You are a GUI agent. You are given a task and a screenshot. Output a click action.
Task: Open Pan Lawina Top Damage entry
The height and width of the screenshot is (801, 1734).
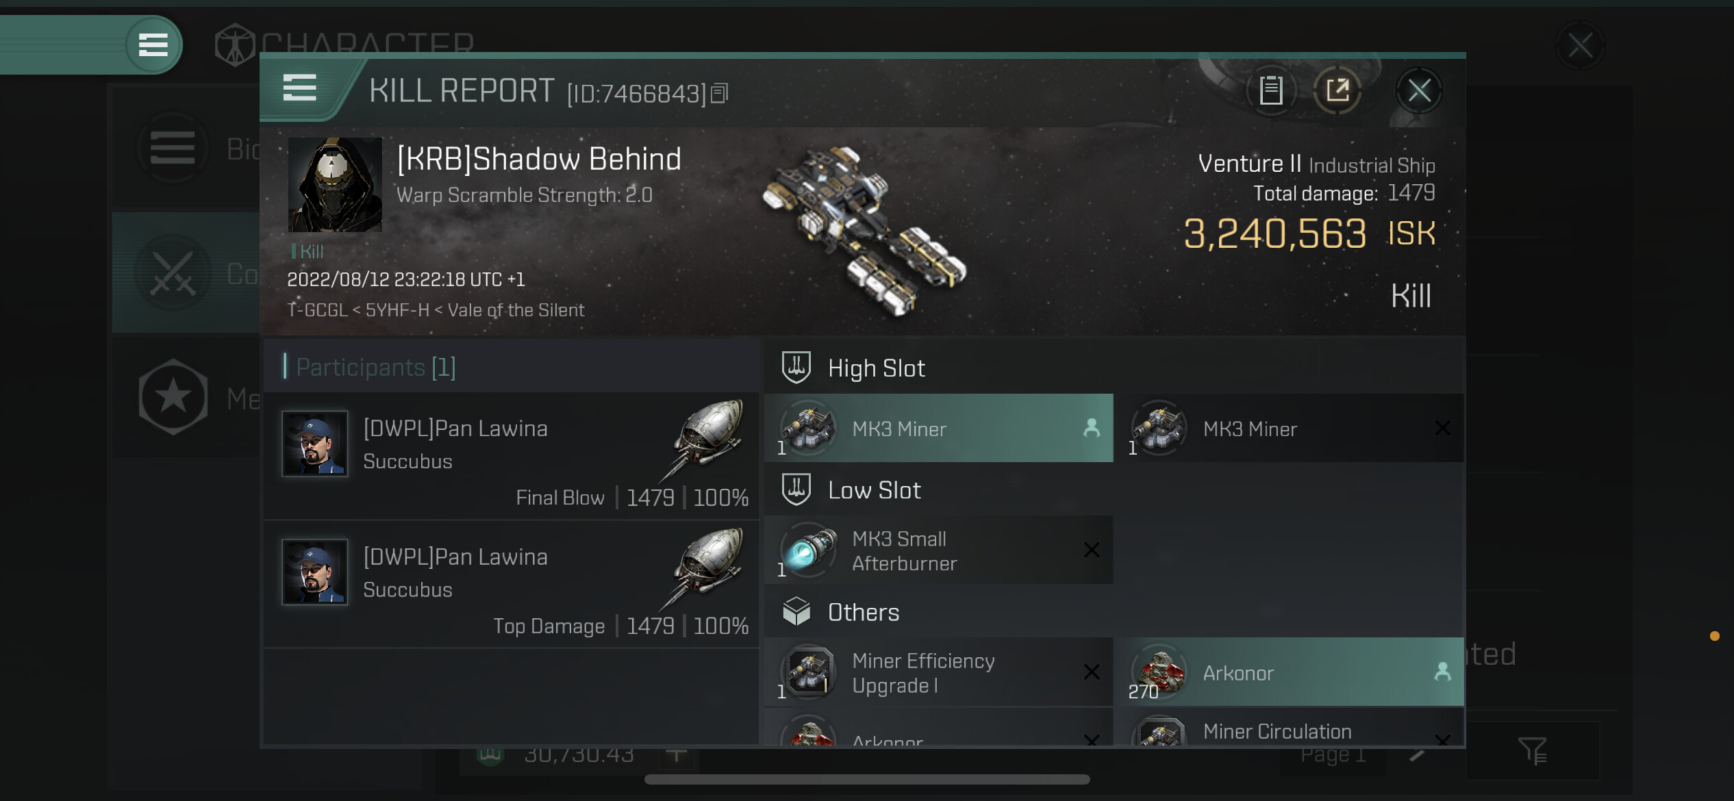[511, 585]
